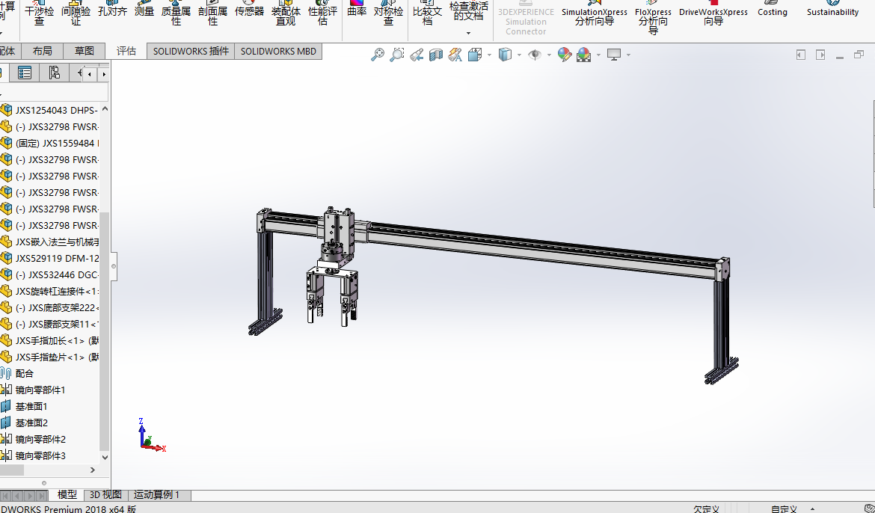Click the Dynamic Annotation Views icon
This screenshot has width=875, height=513.
coord(455,55)
